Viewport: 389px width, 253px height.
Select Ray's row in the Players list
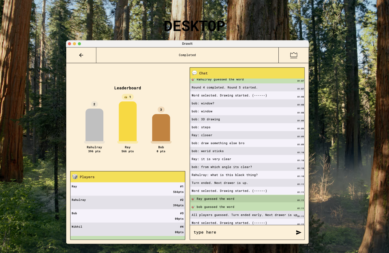[128, 189]
